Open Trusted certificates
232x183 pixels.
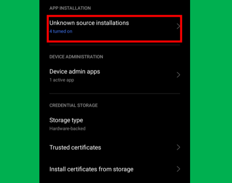coord(115,148)
